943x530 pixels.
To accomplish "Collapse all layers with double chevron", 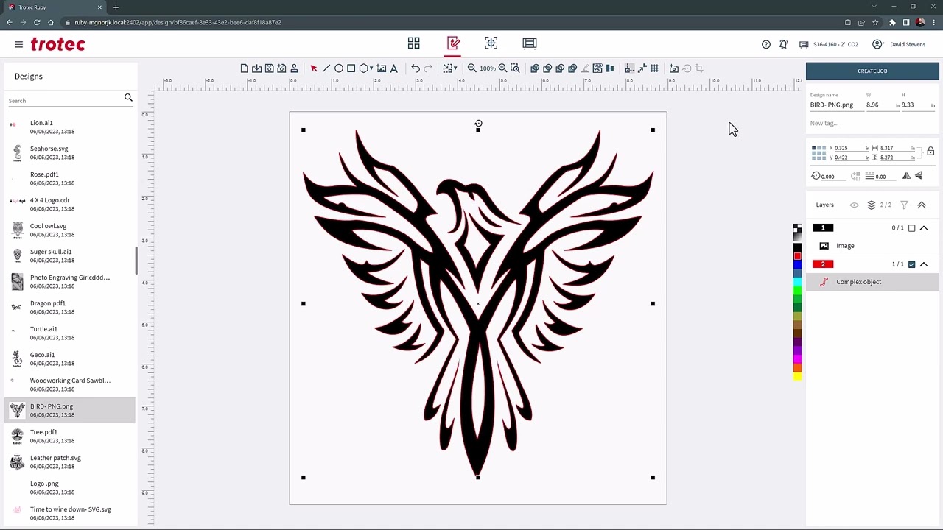I will 922,205.
